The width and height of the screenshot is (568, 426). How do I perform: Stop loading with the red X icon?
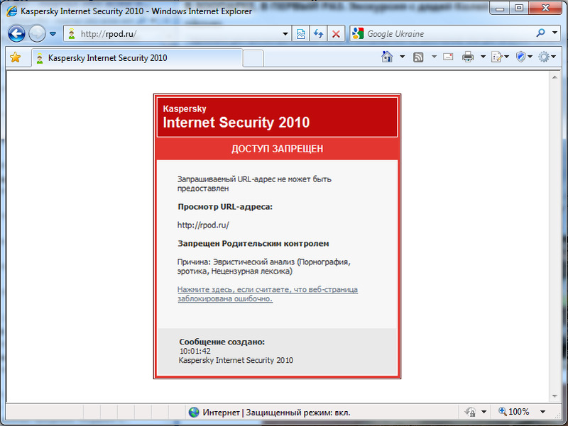pyautogui.click(x=336, y=34)
